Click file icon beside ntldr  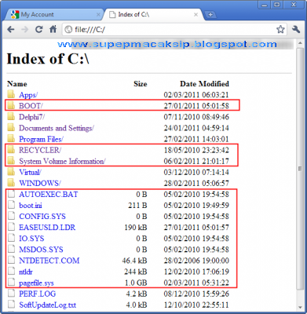click(11, 271)
